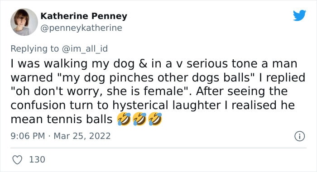Click the horizontal divider above the likes
317x172 pixels.
tap(158, 148)
